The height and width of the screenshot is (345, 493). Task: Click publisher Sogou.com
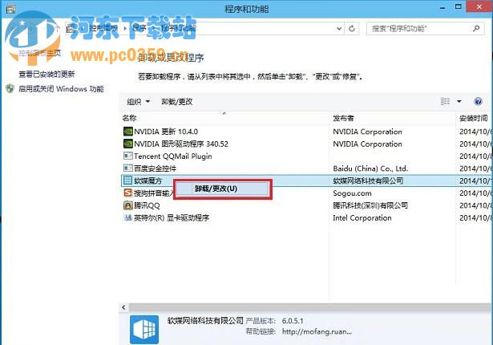(352, 193)
